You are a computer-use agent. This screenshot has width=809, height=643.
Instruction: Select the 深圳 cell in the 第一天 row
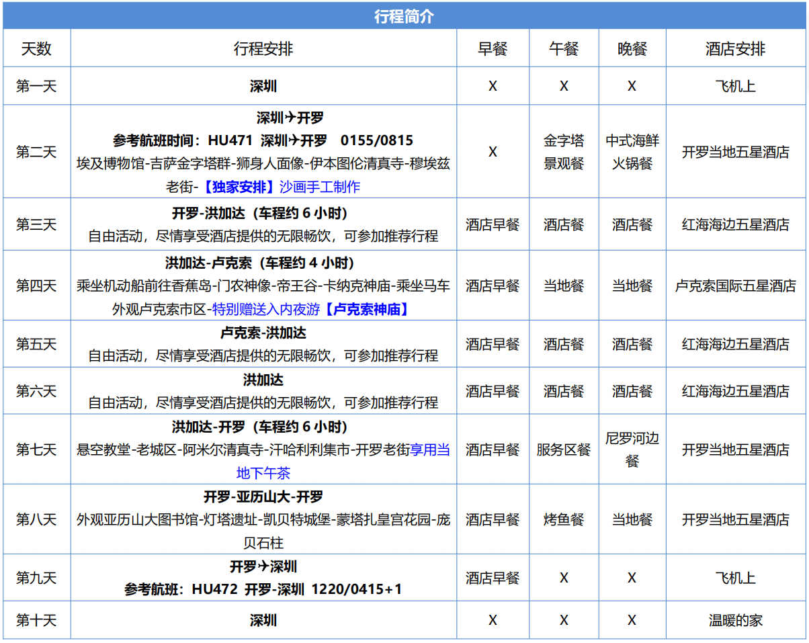(x=263, y=86)
